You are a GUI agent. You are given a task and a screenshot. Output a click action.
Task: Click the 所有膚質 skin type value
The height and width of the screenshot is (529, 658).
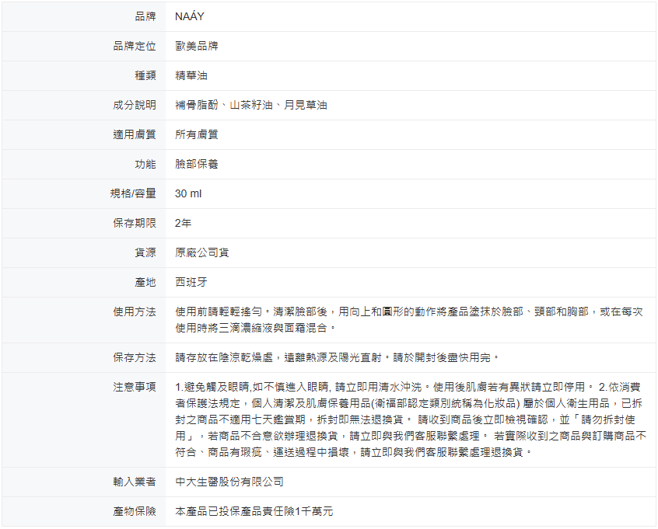(197, 134)
